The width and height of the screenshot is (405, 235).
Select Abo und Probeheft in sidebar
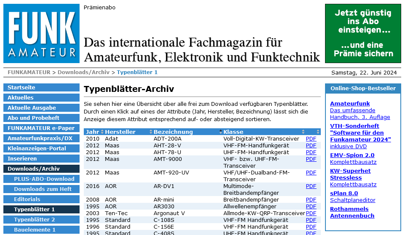click(41, 118)
